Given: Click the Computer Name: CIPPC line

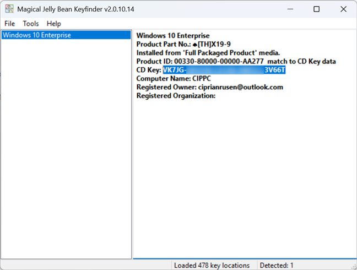Looking at the screenshot, I should [174, 79].
